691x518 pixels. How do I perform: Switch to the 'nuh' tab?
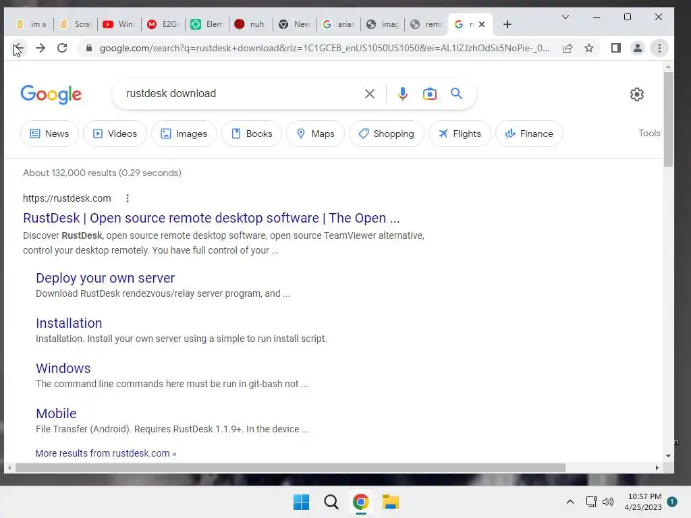point(251,24)
